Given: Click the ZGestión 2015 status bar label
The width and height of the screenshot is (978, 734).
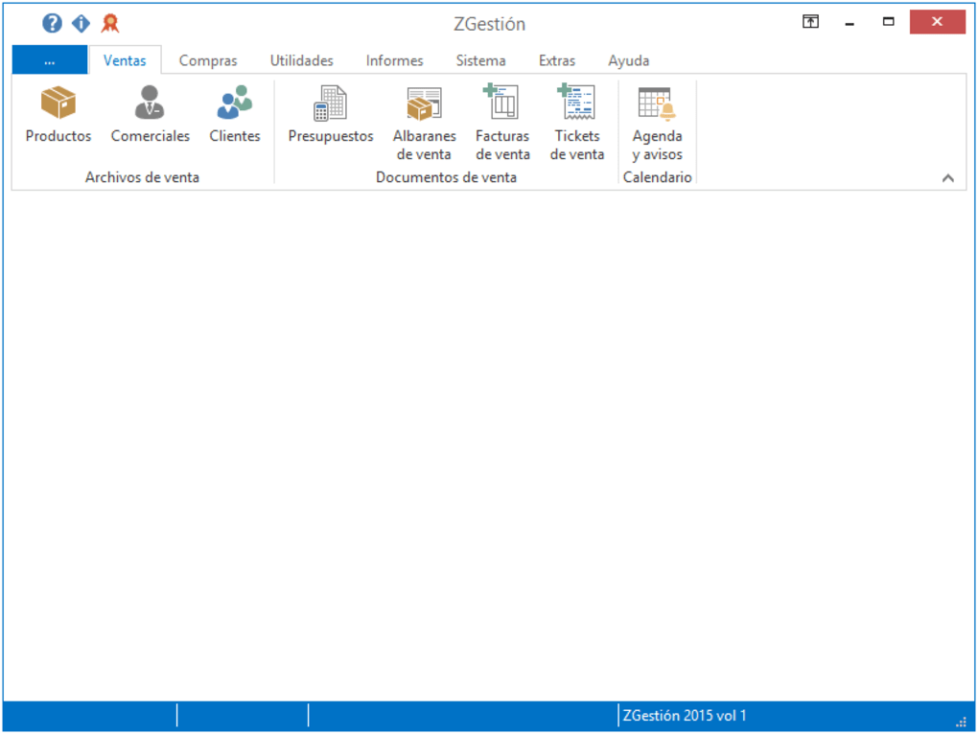Looking at the screenshot, I should [x=684, y=715].
